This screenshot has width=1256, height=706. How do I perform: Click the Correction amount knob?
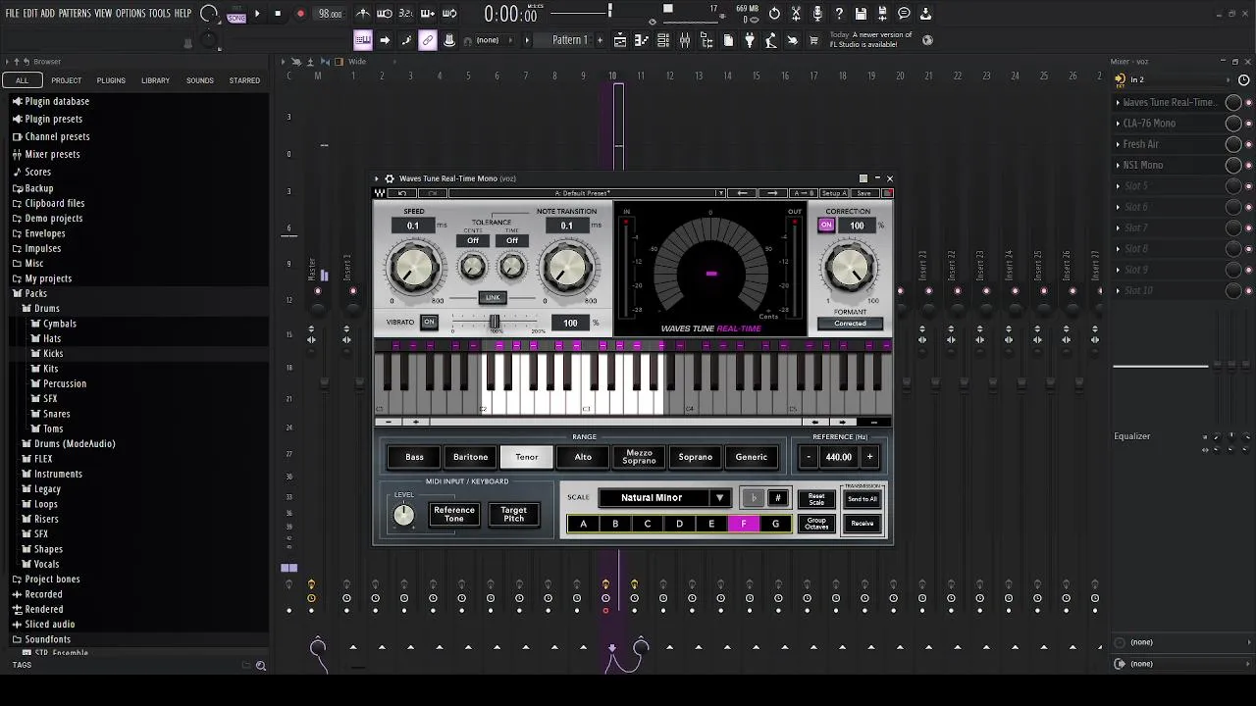849,267
